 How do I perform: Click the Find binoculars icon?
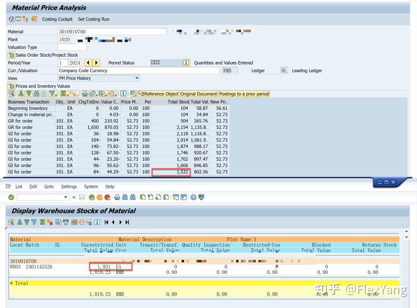[125, 197]
